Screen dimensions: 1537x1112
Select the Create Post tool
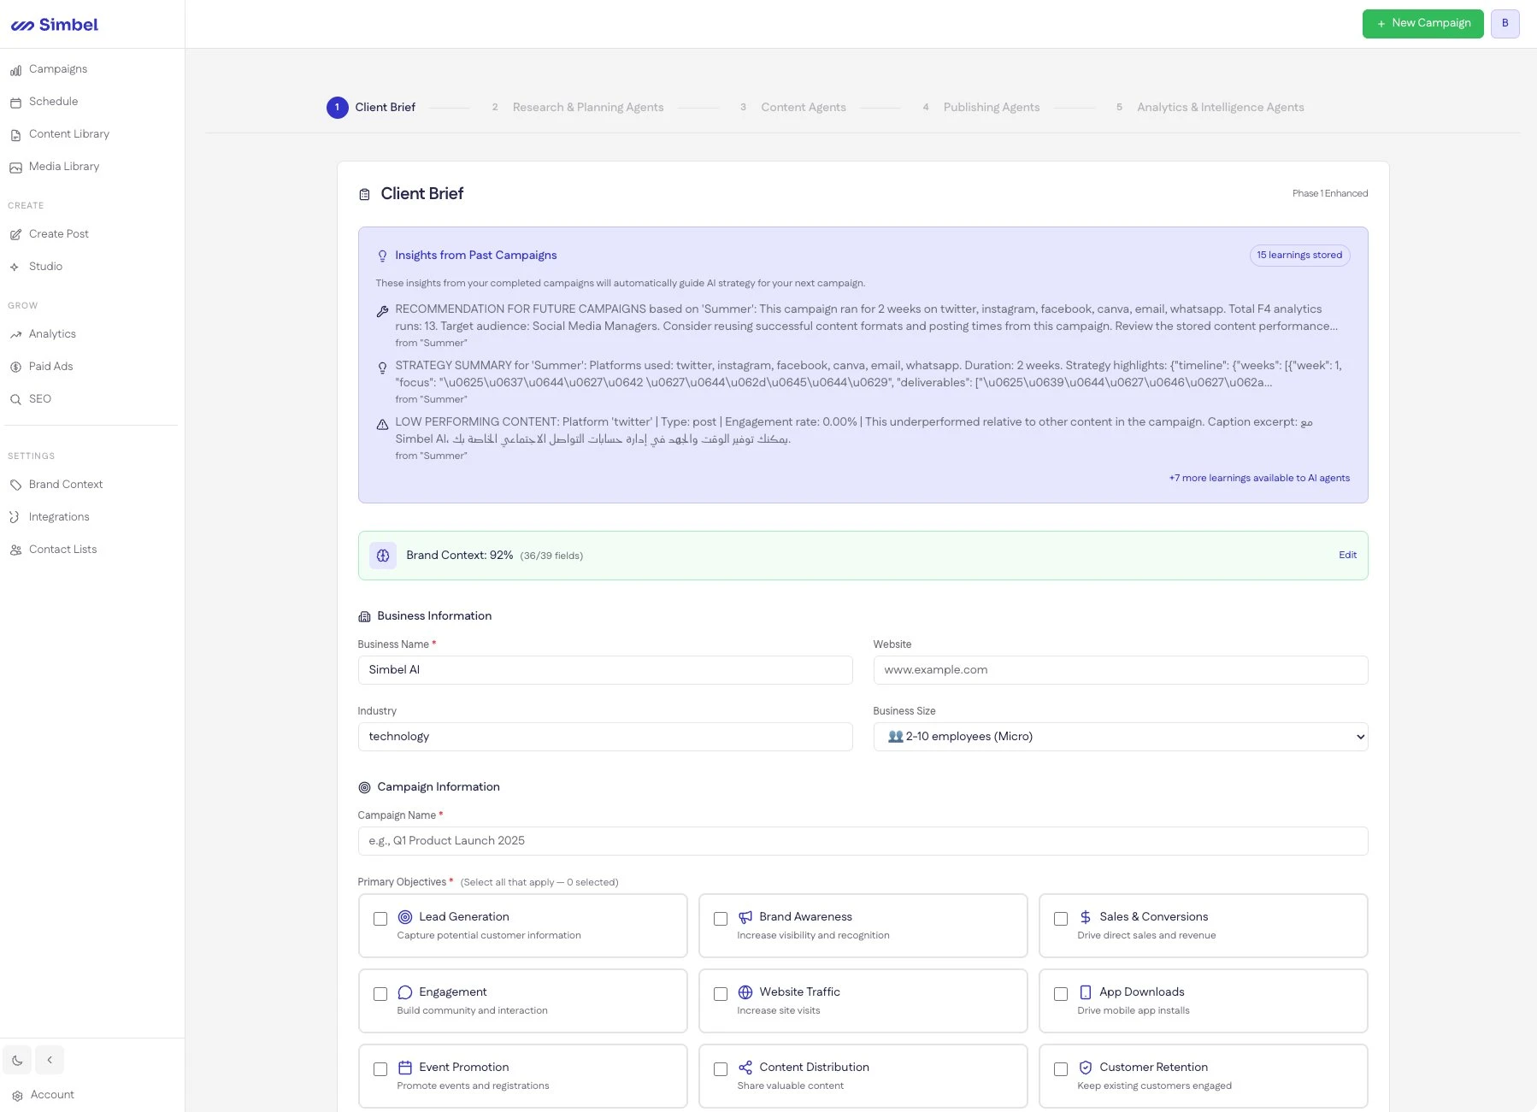coord(59,233)
